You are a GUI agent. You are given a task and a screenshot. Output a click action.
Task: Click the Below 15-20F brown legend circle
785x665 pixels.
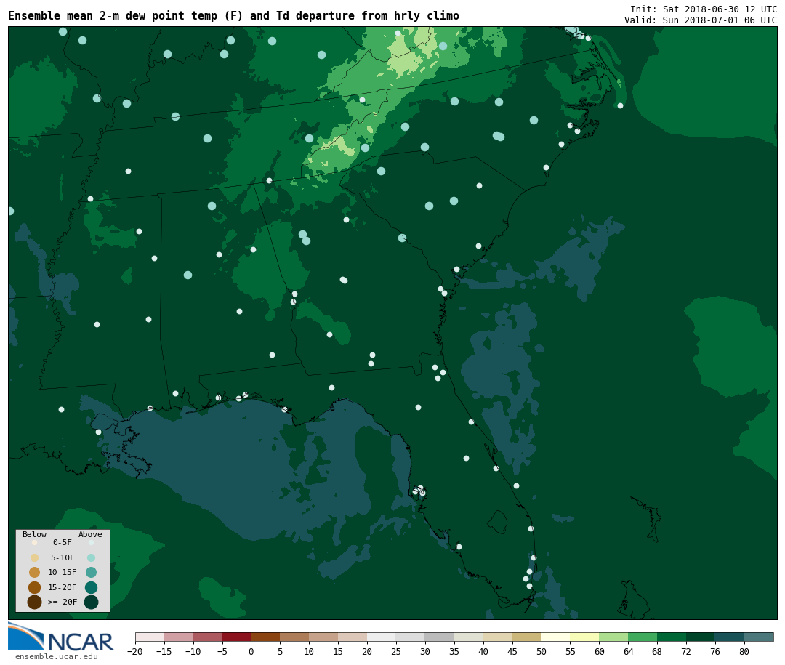(x=35, y=587)
